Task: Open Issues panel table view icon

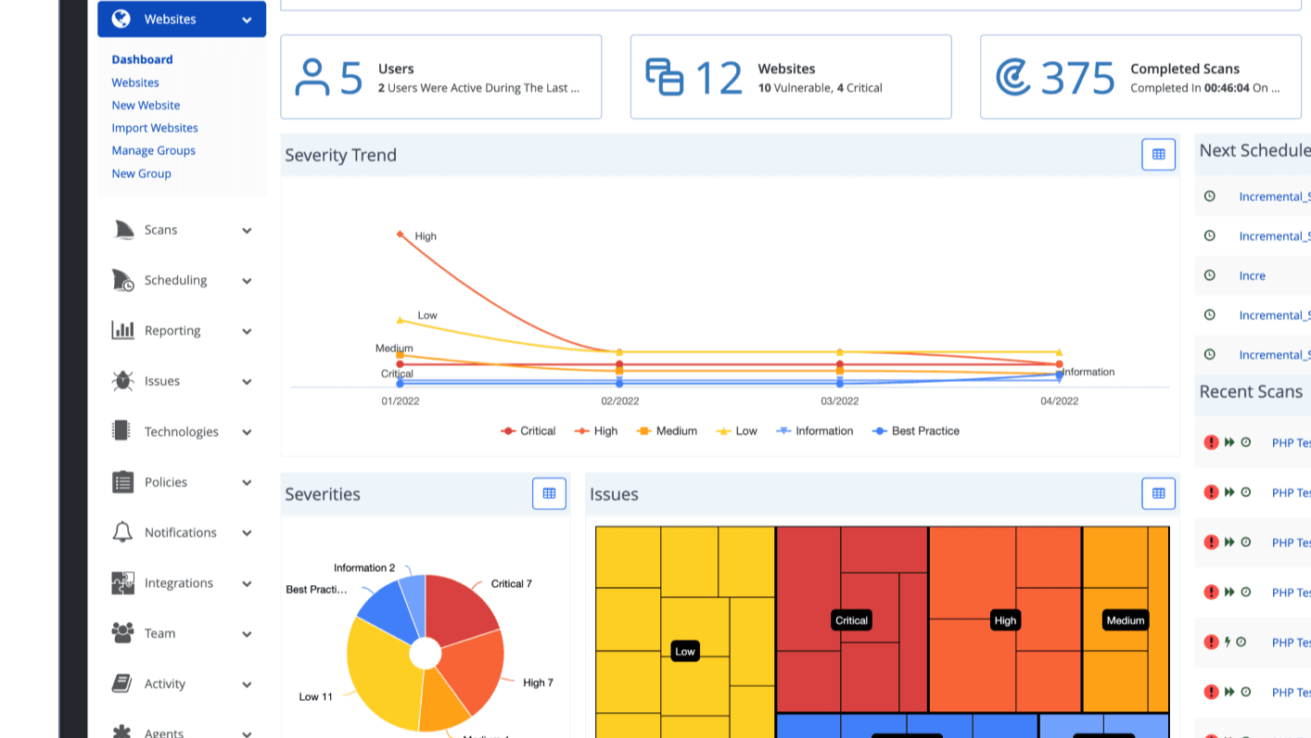Action: tap(1158, 494)
